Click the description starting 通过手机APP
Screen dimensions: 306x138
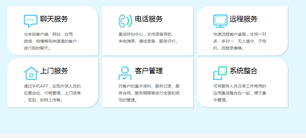tap(52, 93)
